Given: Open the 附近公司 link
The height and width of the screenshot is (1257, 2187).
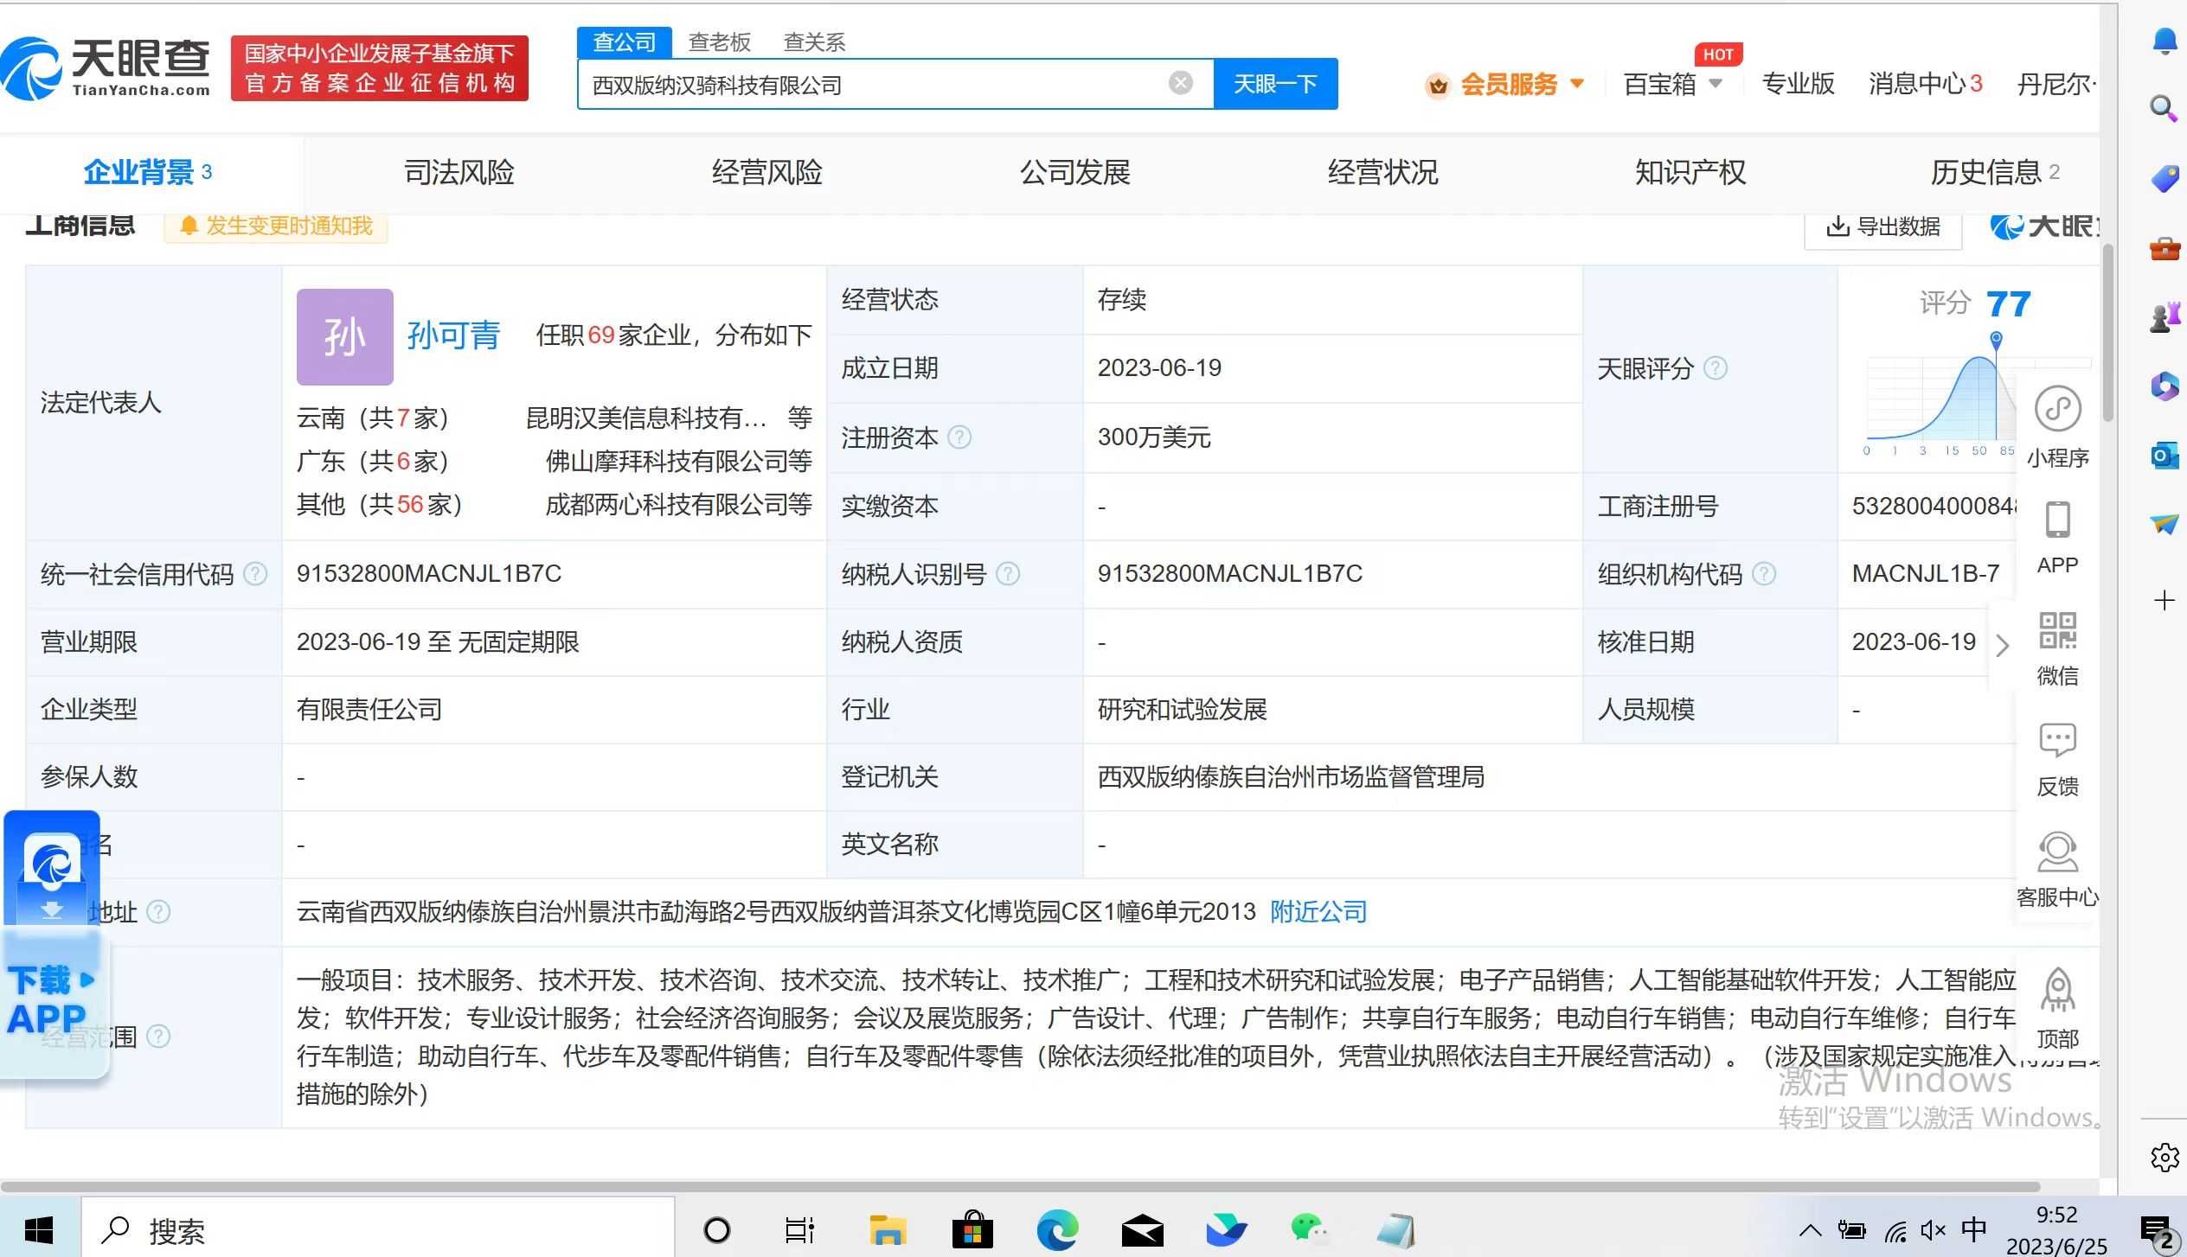Looking at the screenshot, I should pos(1318,911).
